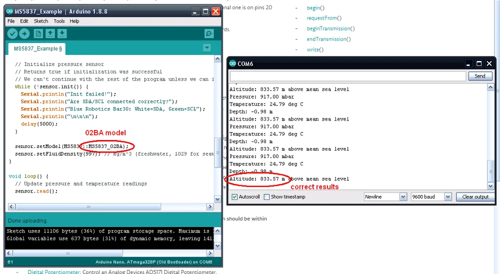This screenshot has width=500, height=274.
Task: Click the line number 61 in status bar
Action: point(10,262)
